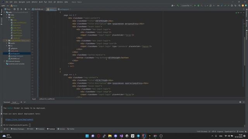Open the Git tool window tab
Screen dimensions: 248x139
(x=6, y=129)
